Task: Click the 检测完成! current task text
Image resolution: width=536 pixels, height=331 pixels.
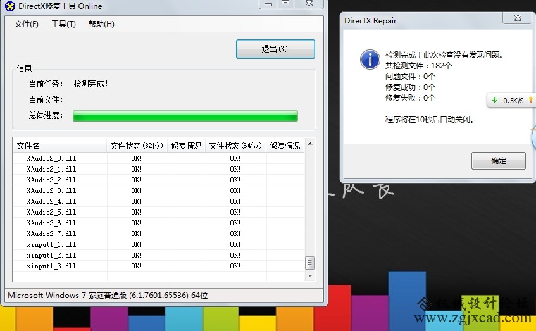Action: pyautogui.click(x=91, y=84)
